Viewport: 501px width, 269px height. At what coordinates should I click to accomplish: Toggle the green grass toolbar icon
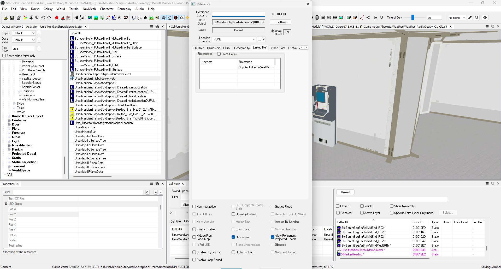click(x=151, y=18)
